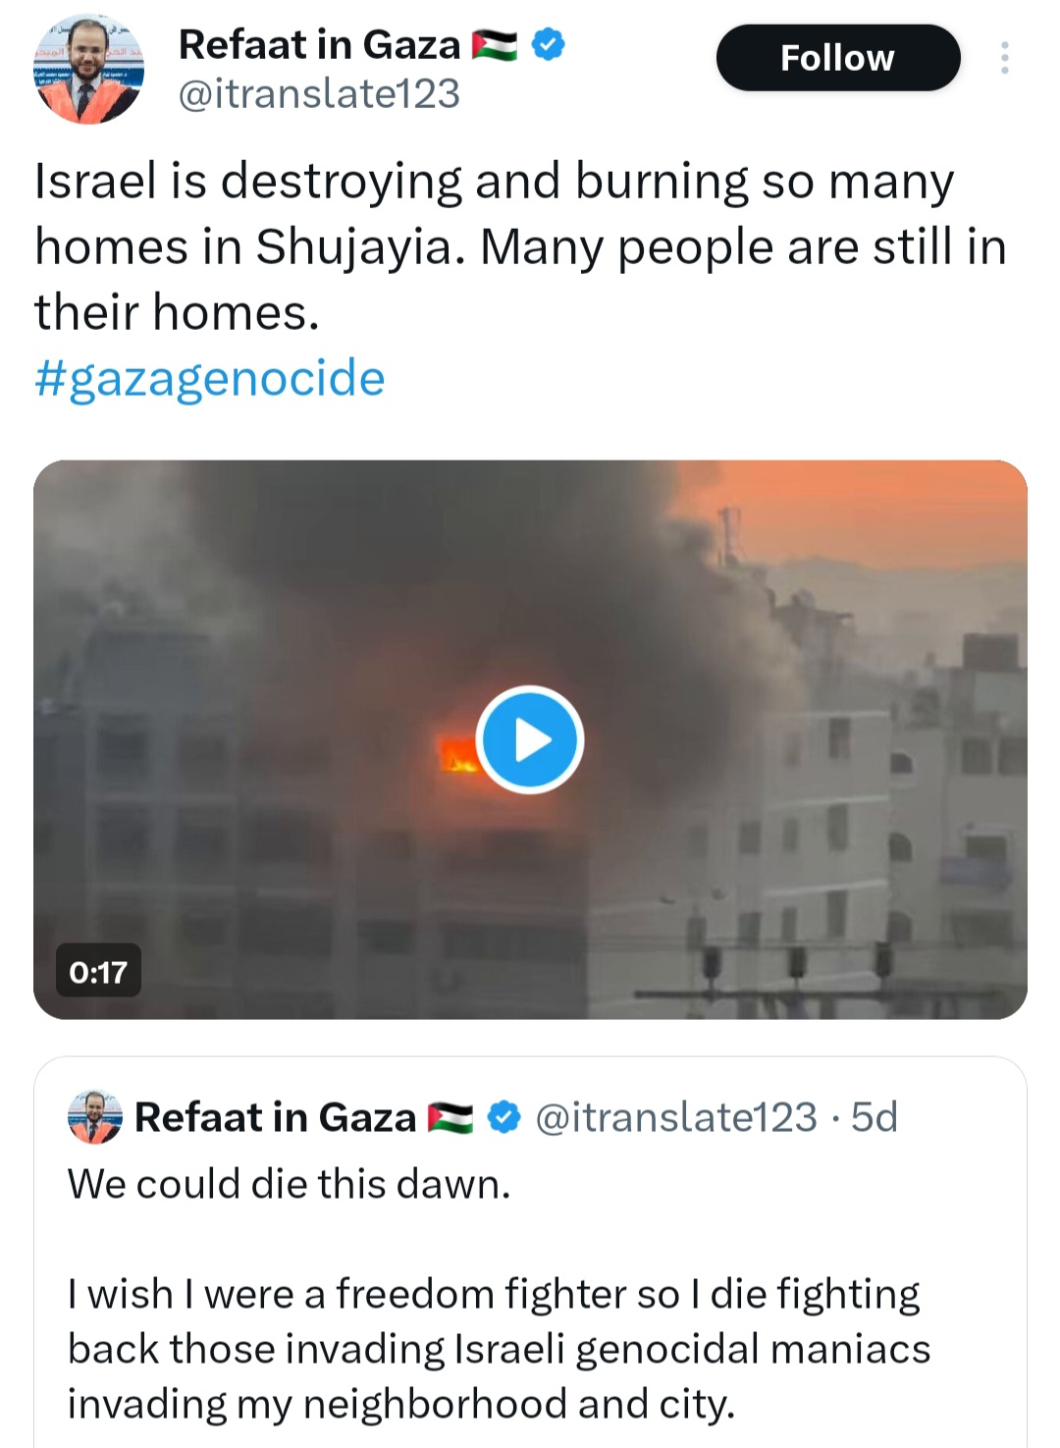The width and height of the screenshot is (1060, 1448).
Task: Select the main tweet text about Shujayia homes
Action: (x=520, y=246)
